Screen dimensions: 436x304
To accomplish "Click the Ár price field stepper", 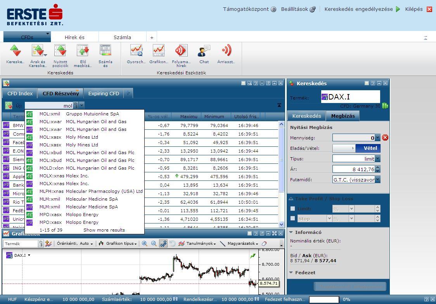I will [x=377, y=169].
